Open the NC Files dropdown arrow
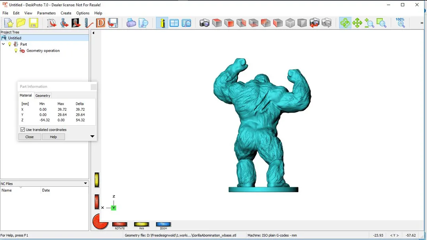 85,183
